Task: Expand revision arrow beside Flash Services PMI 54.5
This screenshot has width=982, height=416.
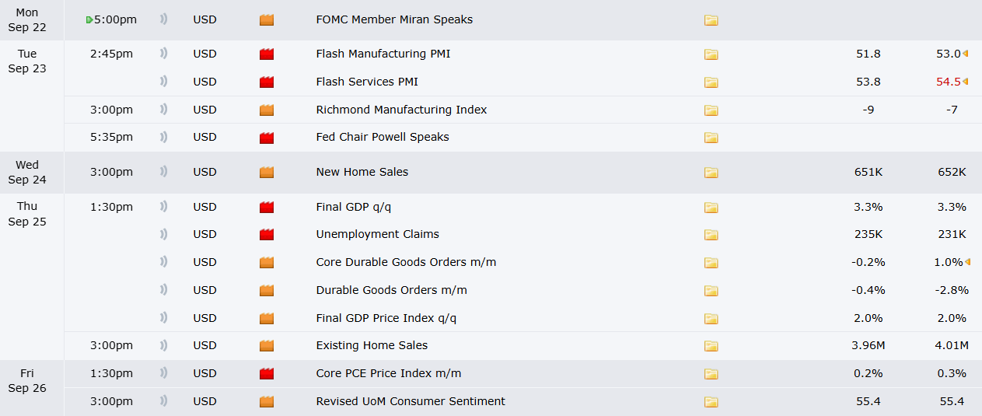Action: tap(966, 82)
